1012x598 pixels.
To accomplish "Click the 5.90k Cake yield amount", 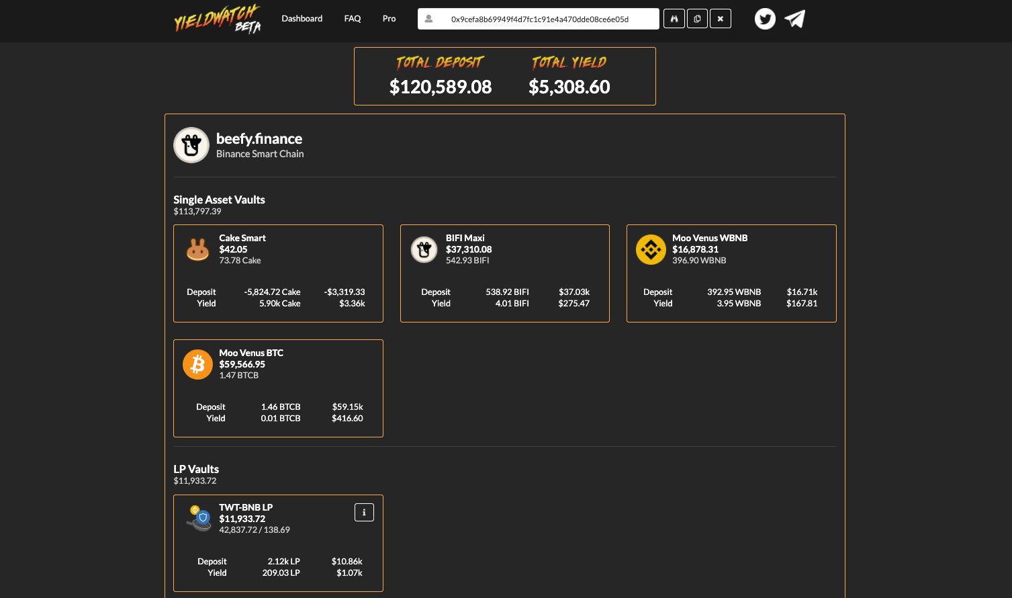I will pos(280,304).
